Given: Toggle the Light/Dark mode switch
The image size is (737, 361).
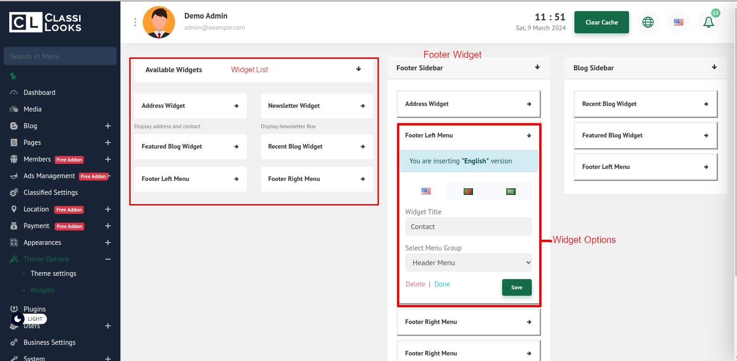Looking at the screenshot, I should tap(29, 319).
